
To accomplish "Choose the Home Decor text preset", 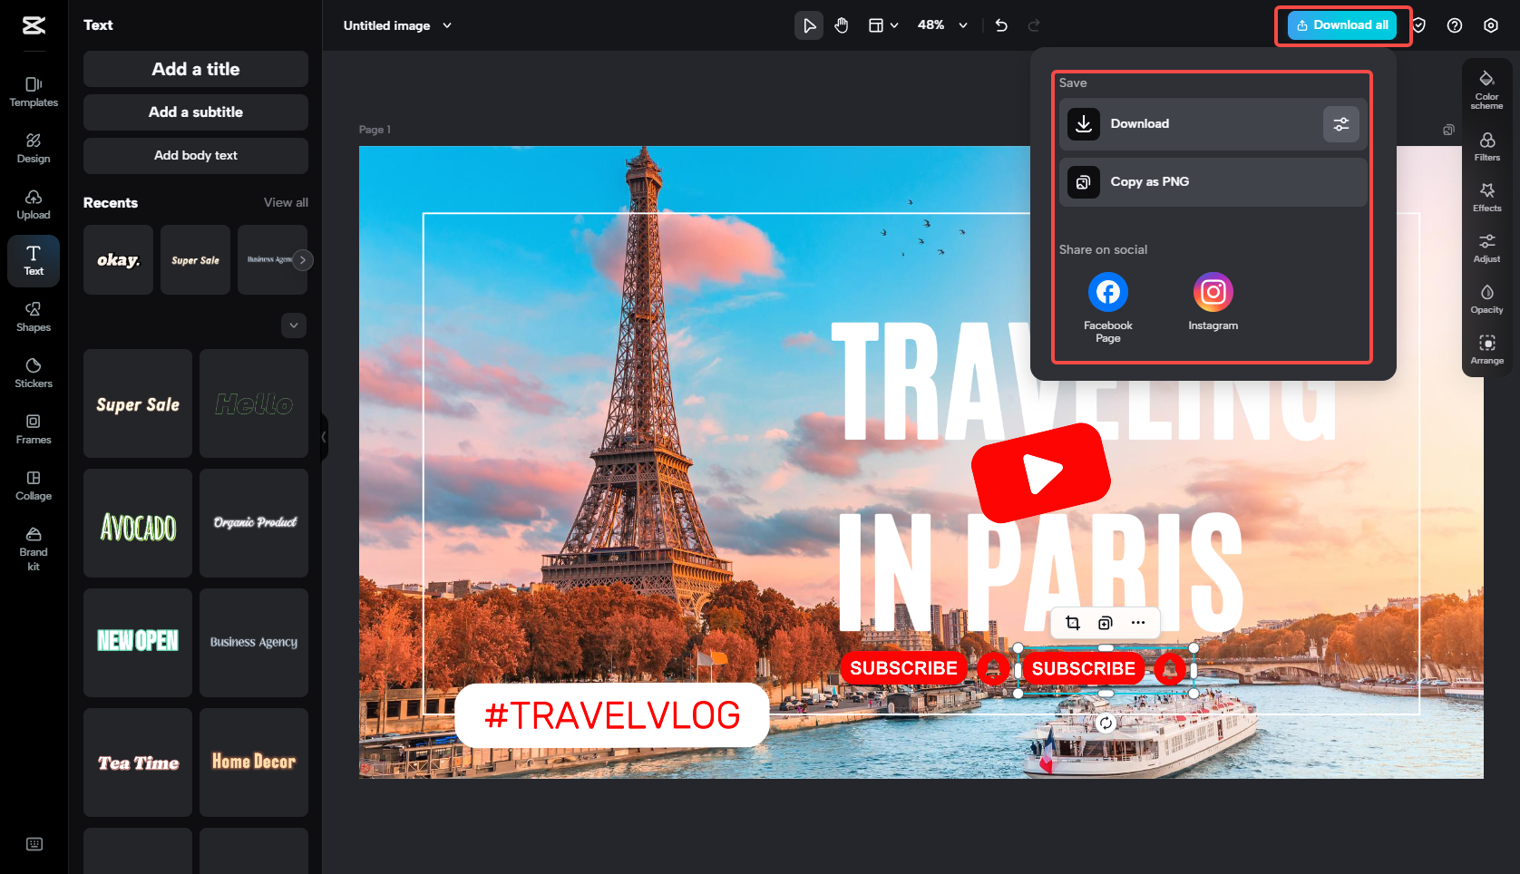I will tap(254, 762).
